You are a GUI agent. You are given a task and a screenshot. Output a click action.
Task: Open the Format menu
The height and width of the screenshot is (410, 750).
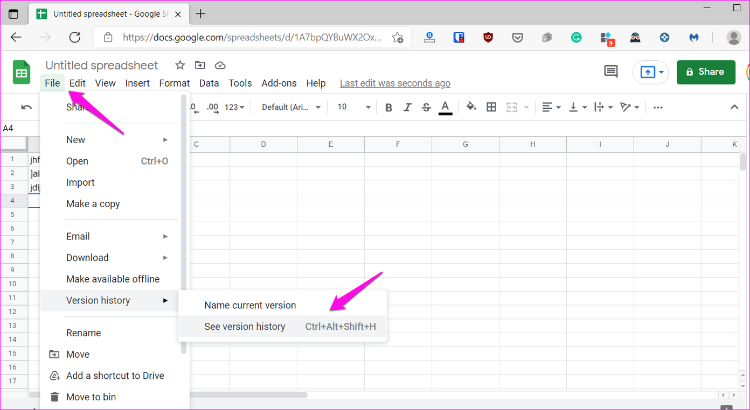(175, 83)
